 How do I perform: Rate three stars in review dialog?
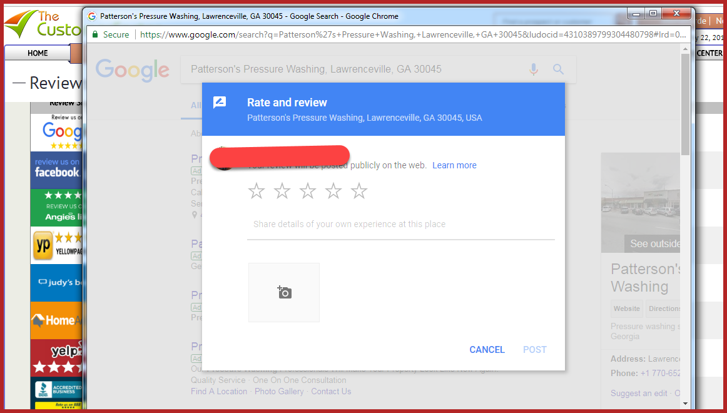click(308, 191)
